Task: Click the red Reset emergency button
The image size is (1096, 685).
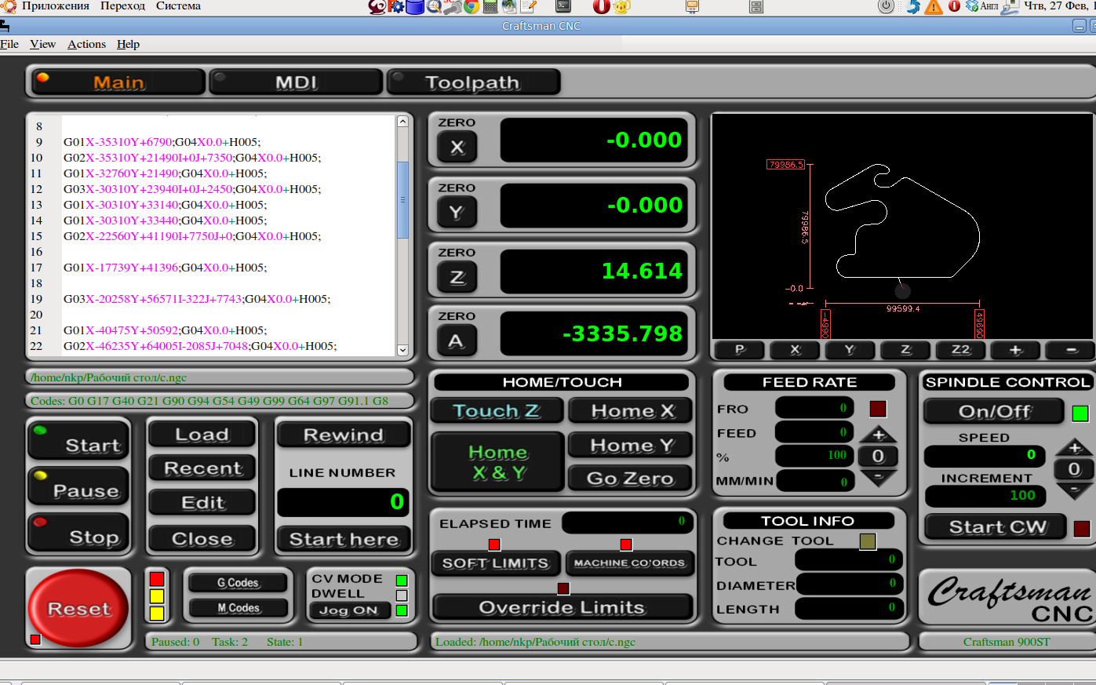Action: coord(78,608)
